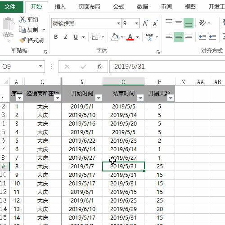The height and width of the screenshot is (225, 225).
Task: Align text left
Action: pyautogui.click(x=169, y=37)
